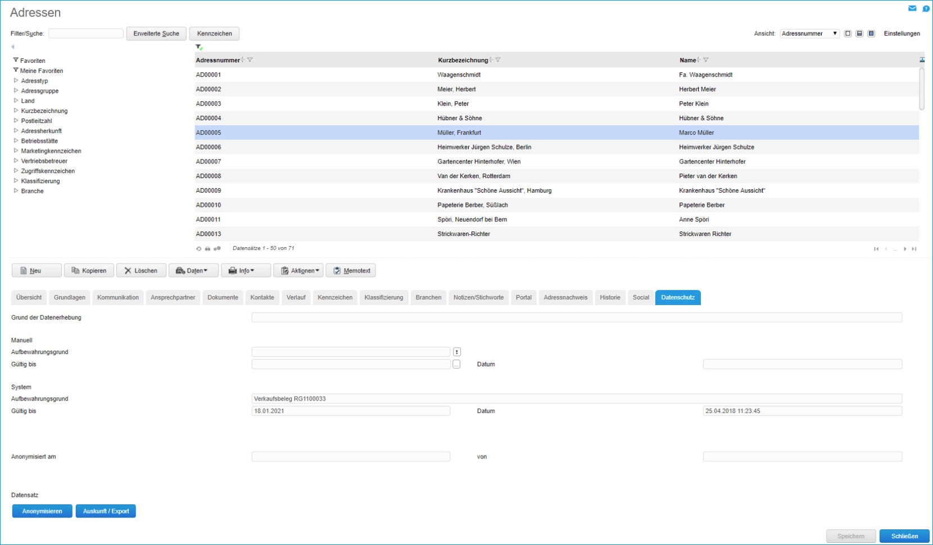Expand the Adressgruppe tree node
The width and height of the screenshot is (933, 545).
(x=16, y=90)
